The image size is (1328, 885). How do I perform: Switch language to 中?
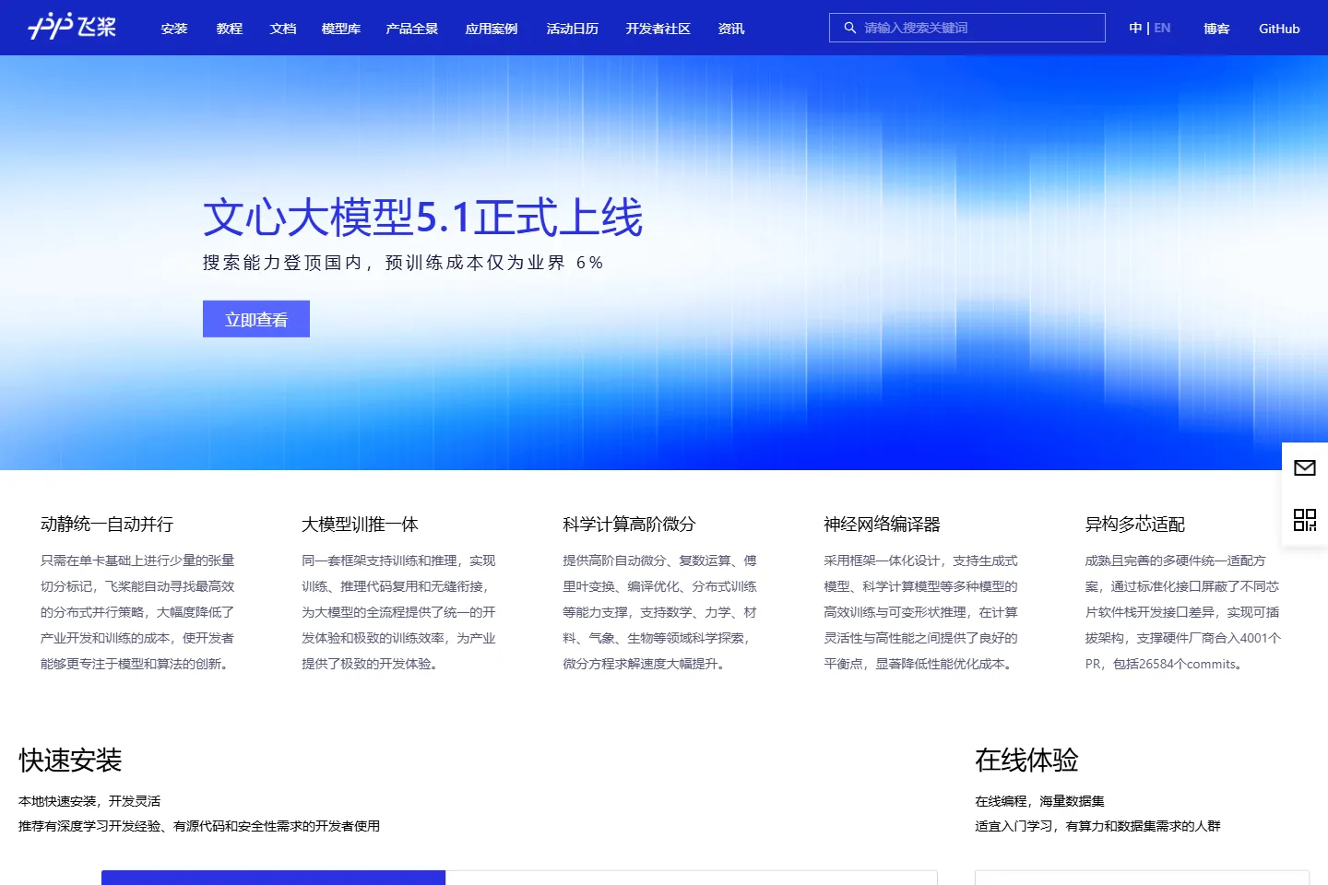point(1135,28)
